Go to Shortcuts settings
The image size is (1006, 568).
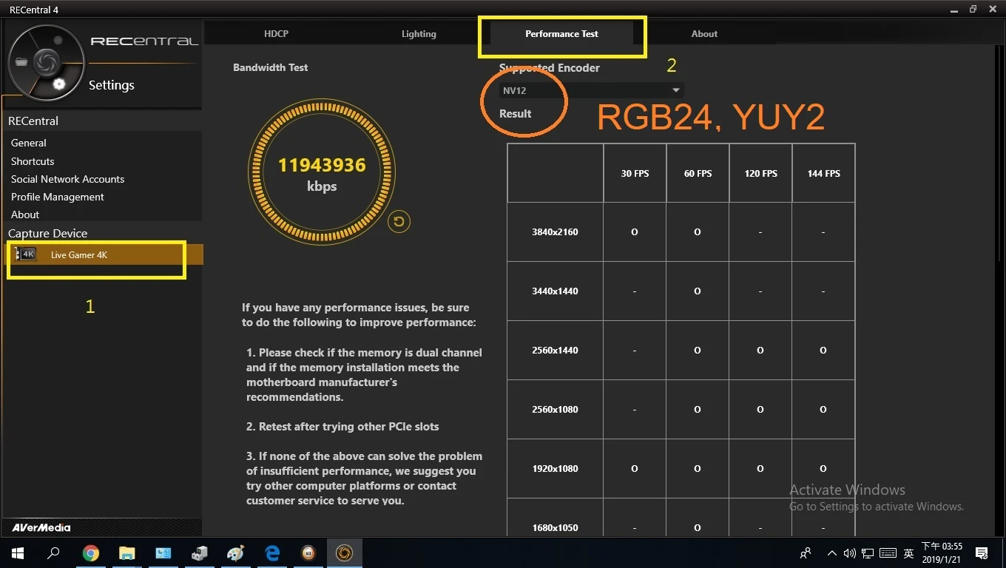tap(33, 161)
